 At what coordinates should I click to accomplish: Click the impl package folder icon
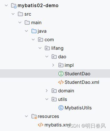[61, 65]
